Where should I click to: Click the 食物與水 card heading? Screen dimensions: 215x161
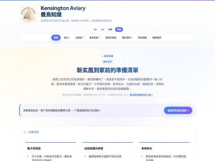pyautogui.click(x=147, y=148)
